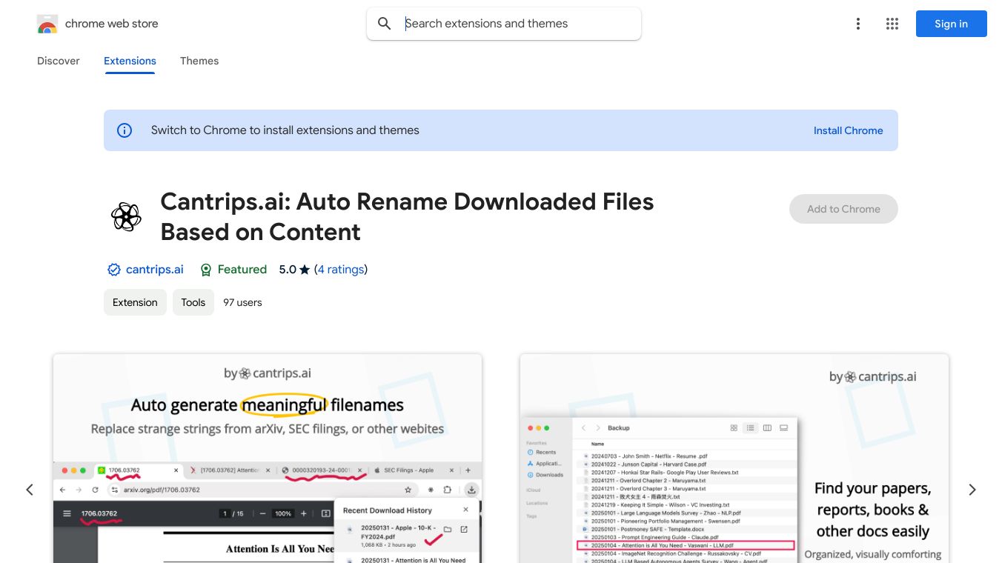Click the Add to Chrome button
The image size is (1002, 563).
tap(843, 209)
